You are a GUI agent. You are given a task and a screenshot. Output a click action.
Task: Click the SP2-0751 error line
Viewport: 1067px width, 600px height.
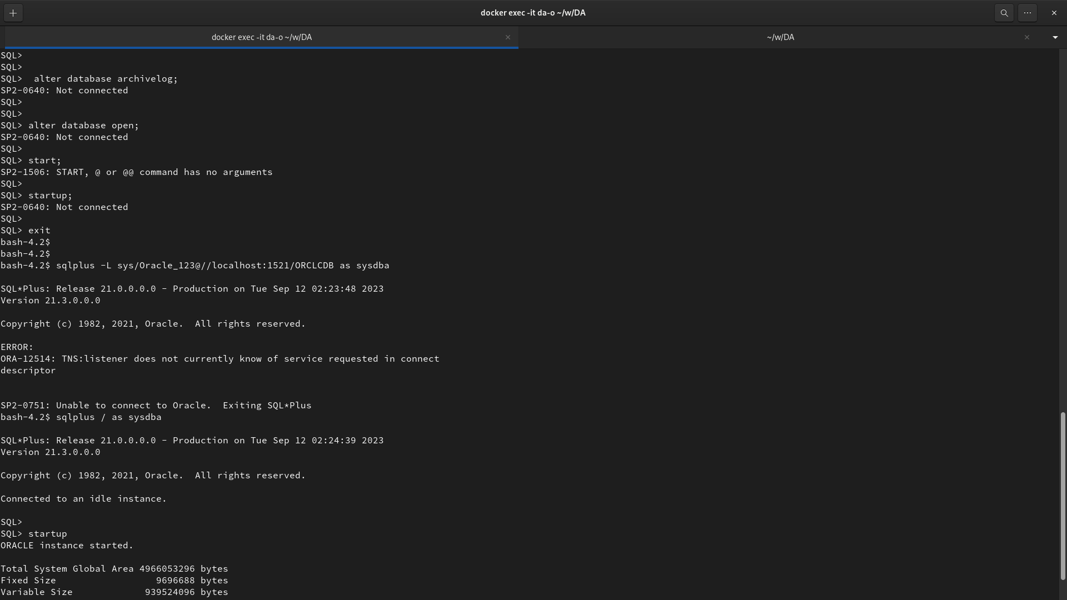tap(156, 405)
